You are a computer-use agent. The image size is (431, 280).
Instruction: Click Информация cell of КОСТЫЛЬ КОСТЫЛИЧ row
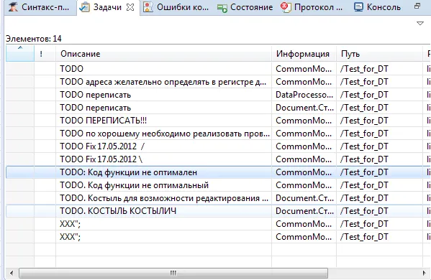304,211
